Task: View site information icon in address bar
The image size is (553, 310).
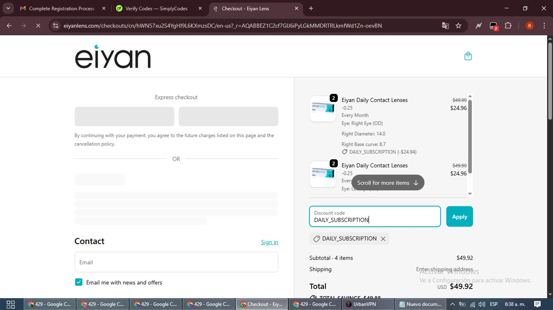Action: click(x=55, y=26)
